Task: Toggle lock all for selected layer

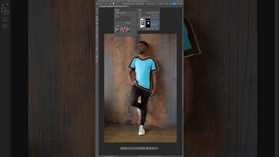Action: click(150, 17)
